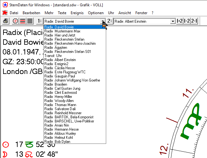
Task: Select 'Radix Bob Dylan' entry
Action: pyautogui.click(x=75, y=142)
